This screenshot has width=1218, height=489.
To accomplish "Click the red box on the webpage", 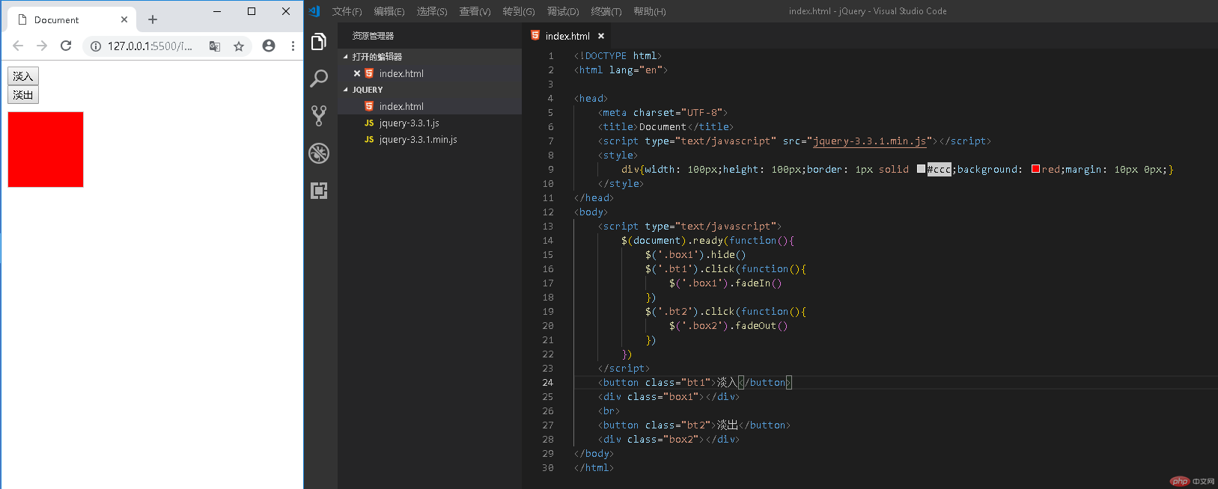I will pos(46,150).
